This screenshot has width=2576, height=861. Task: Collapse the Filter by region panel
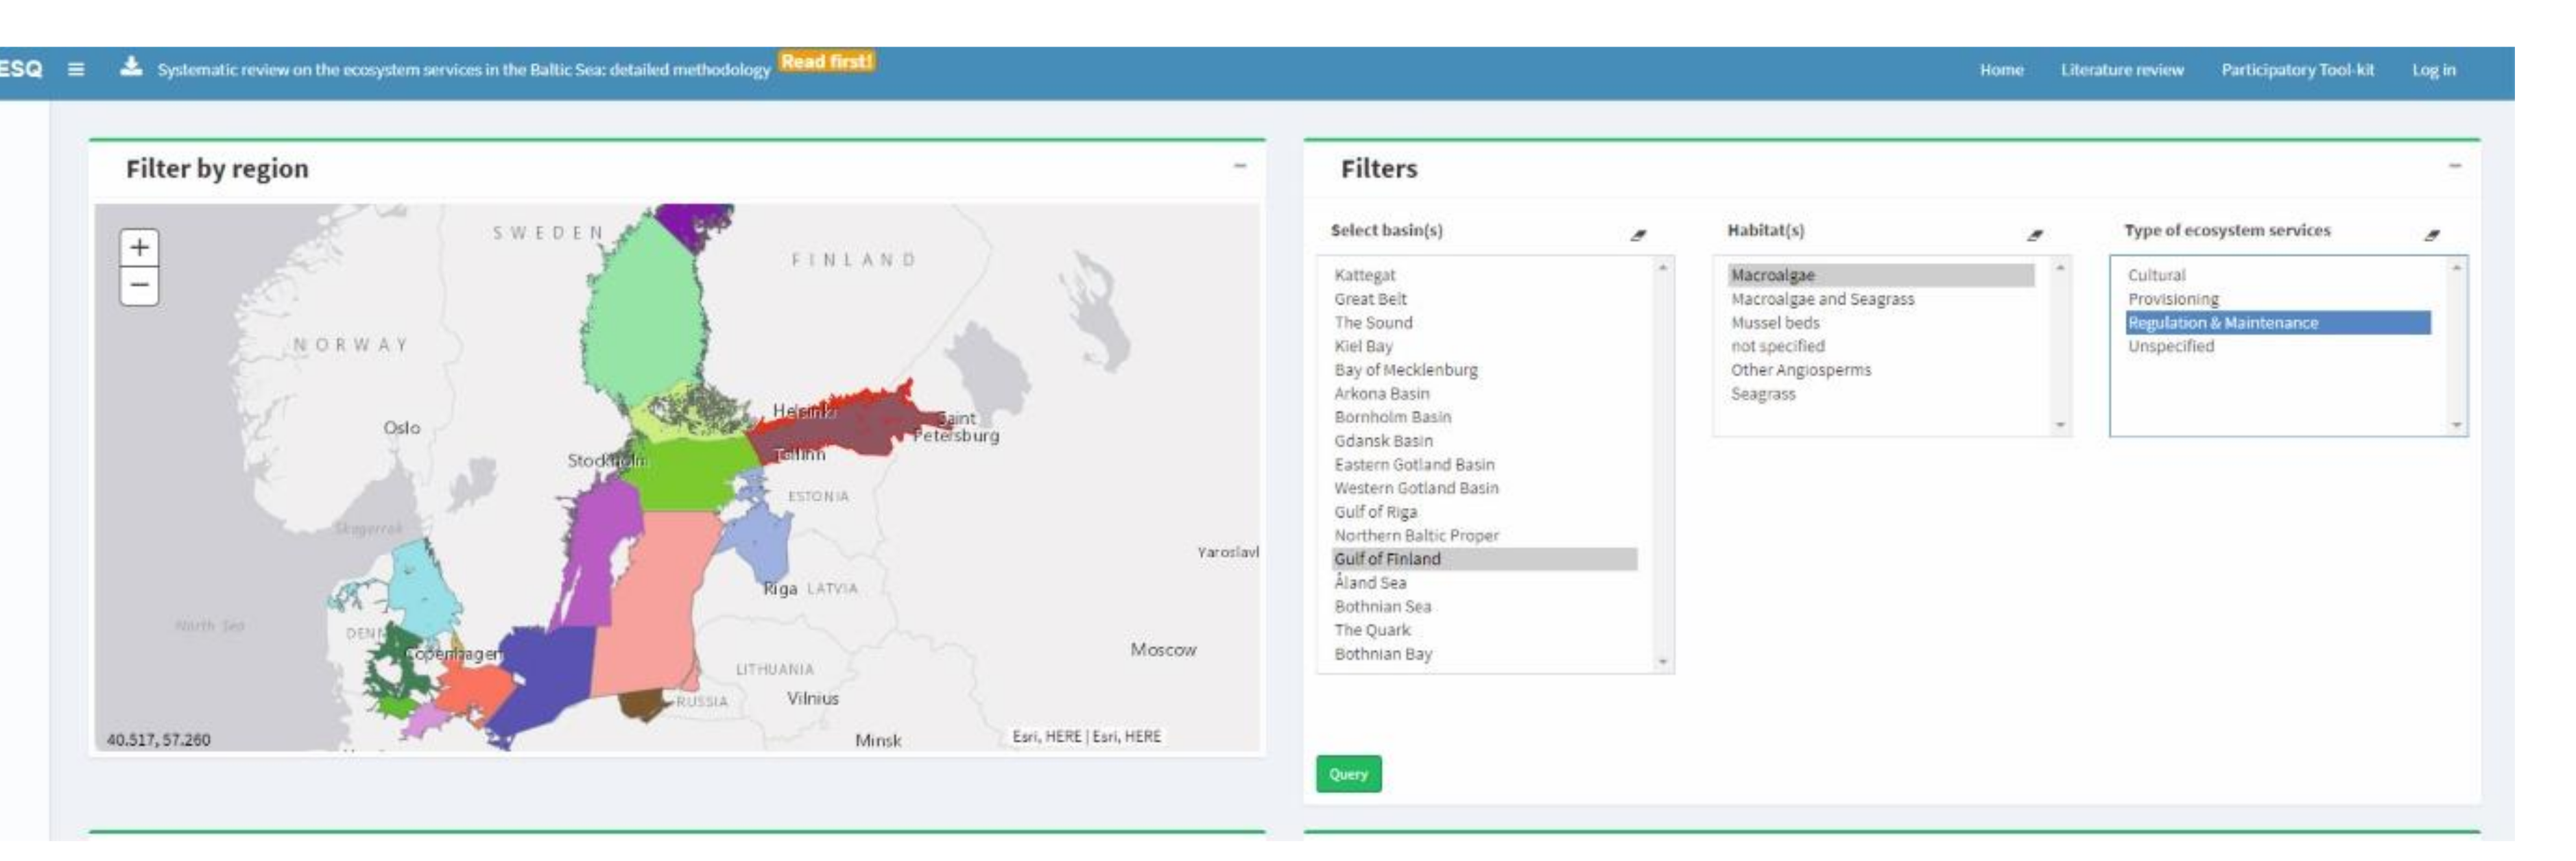pos(1239,166)
